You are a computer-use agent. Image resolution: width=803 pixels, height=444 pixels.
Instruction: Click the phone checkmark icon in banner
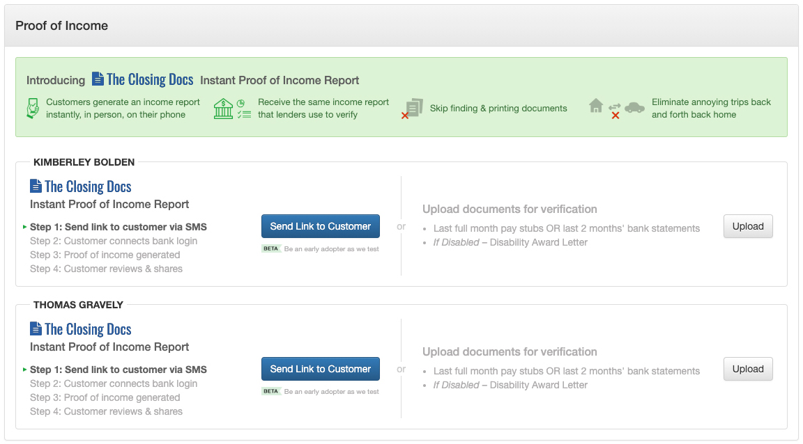(33, 109)
